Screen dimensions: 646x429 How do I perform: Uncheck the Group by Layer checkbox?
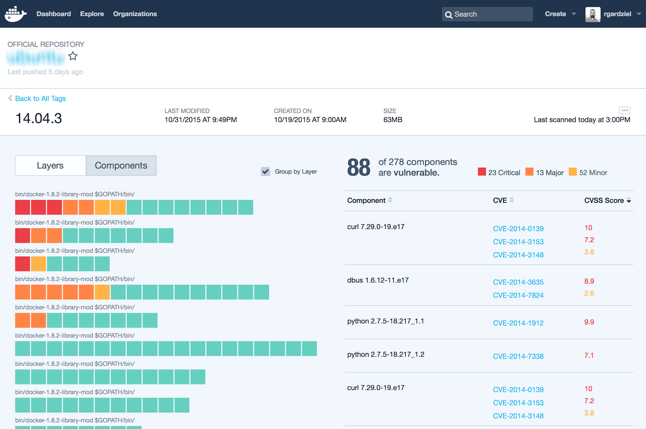pyautogui.click(x=265, y=172)
